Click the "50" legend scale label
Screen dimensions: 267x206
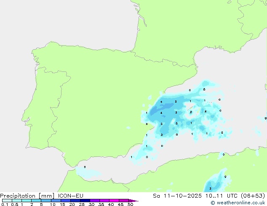point(130,204)
